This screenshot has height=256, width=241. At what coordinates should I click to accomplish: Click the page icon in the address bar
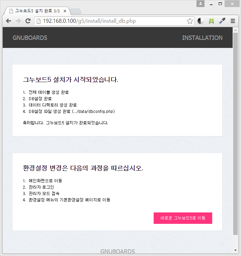[x=38, y=21]
